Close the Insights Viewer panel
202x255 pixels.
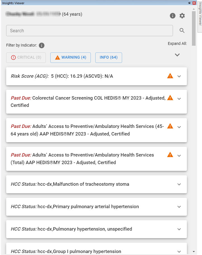pos(194,3)
